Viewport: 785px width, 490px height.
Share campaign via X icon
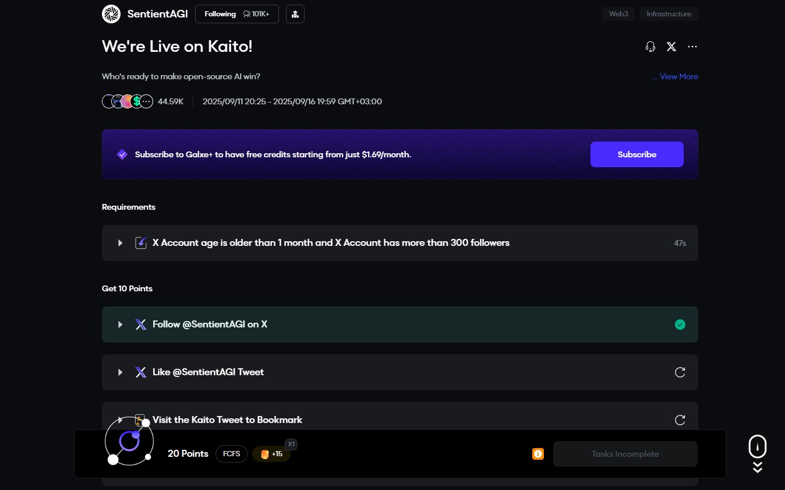click(x=671, y=47)
